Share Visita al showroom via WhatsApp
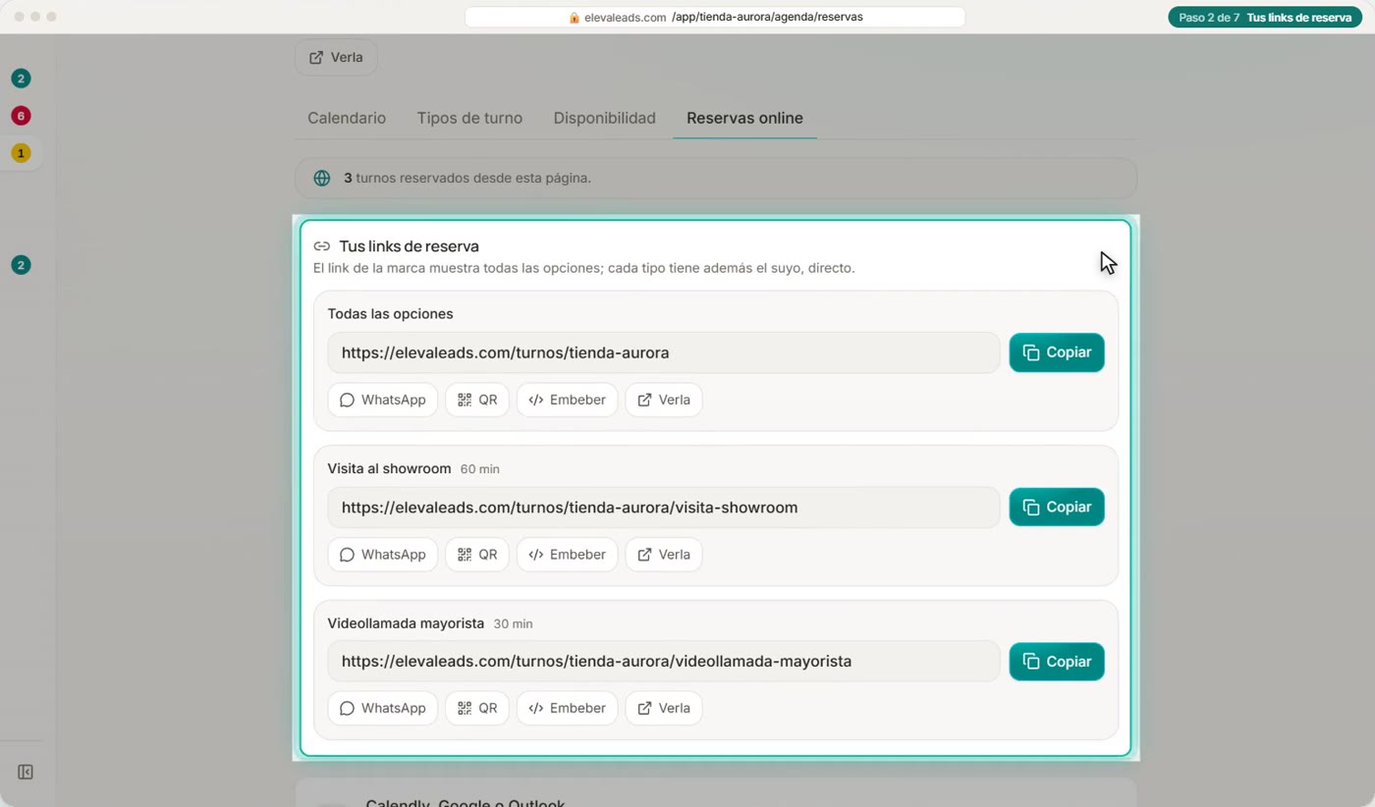 click(382, 555)
